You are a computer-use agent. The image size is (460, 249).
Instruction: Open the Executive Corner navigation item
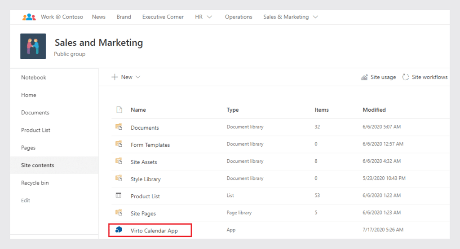(163, 17)
